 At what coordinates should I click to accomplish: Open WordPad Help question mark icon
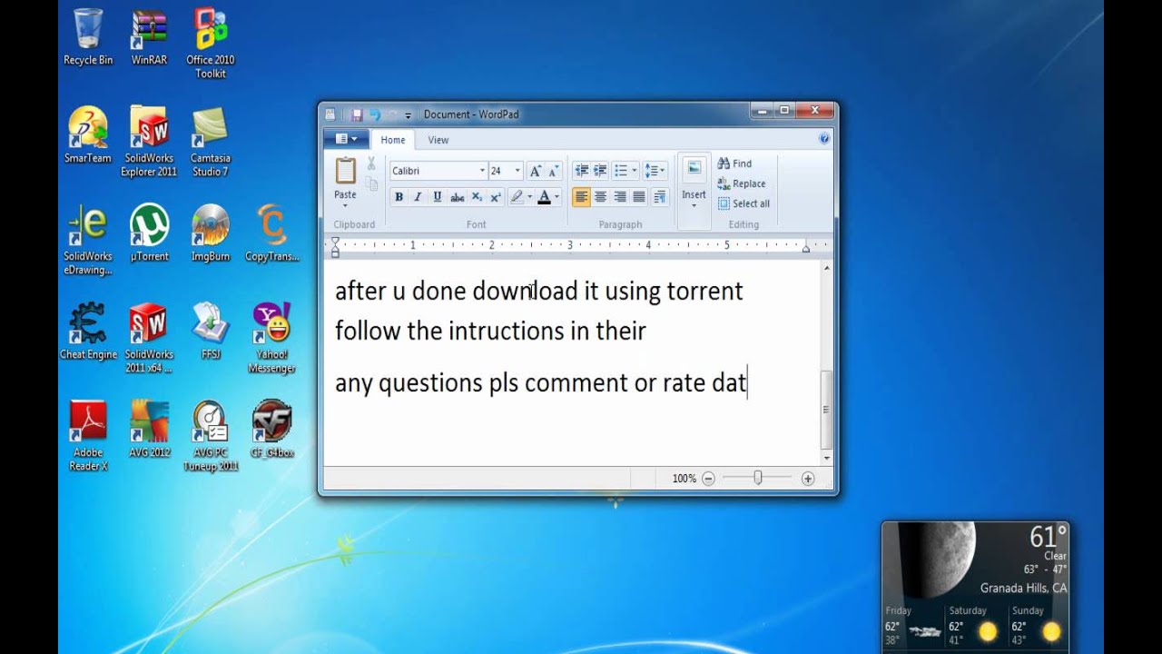click(824, 139)
